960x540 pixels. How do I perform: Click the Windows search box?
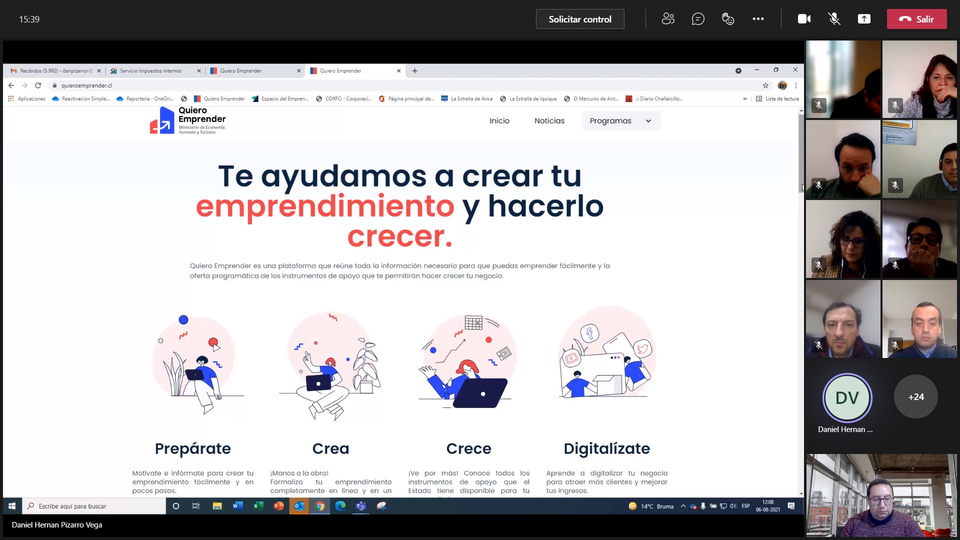(95, 506)
